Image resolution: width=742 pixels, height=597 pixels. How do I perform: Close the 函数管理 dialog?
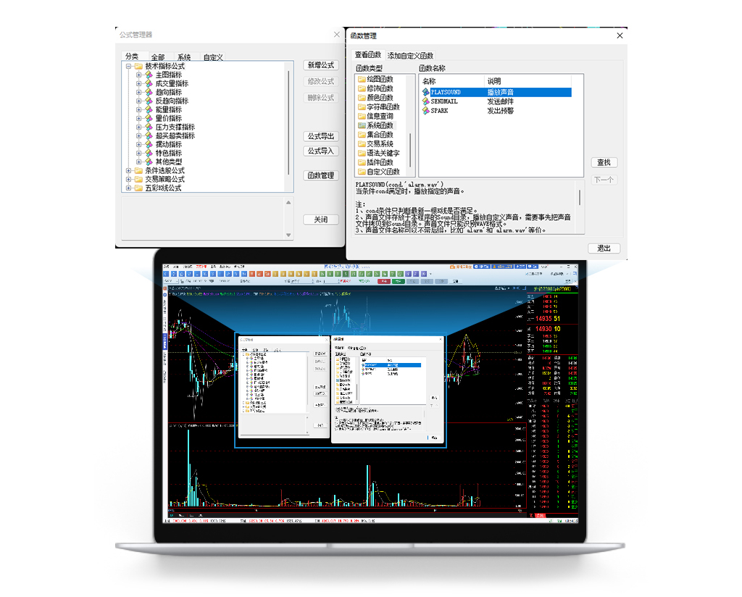pyautogui.click(x=620, y=36)
